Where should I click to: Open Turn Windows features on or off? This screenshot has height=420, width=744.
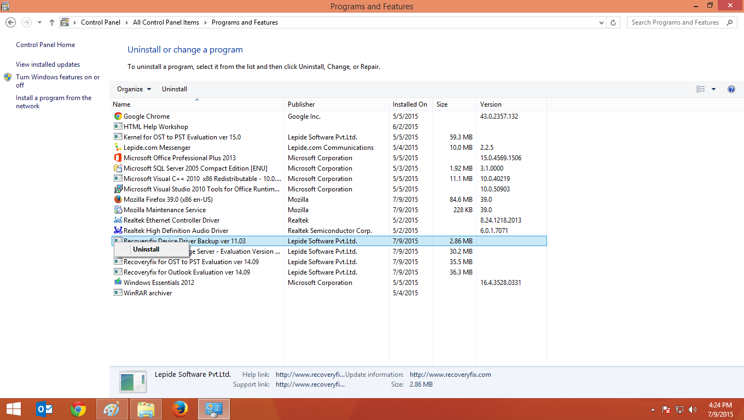click(x=58, y=81)
